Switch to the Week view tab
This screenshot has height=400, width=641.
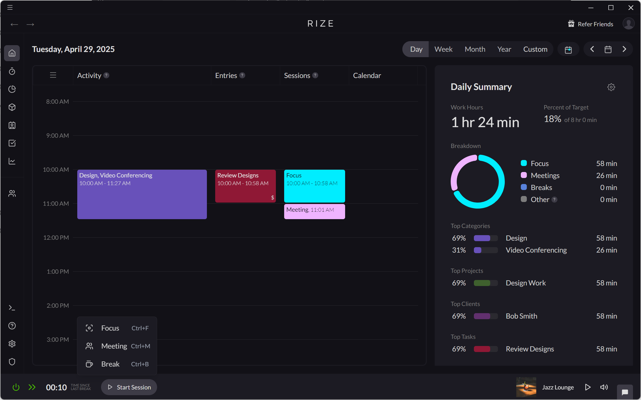pos(443,49)
